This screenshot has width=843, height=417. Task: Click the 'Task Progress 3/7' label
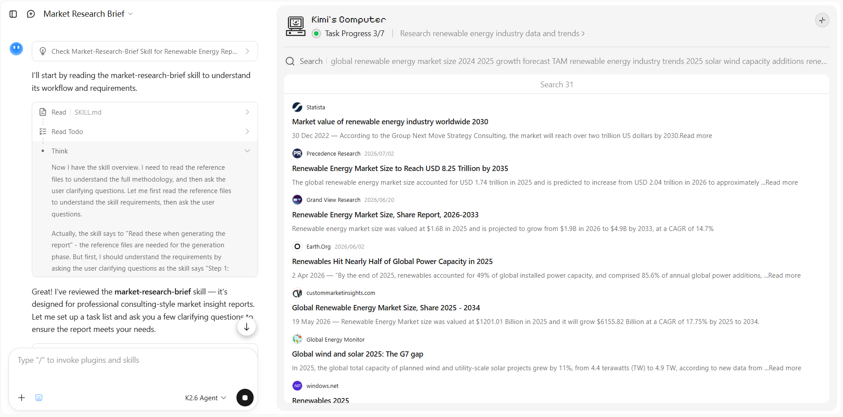click(x=355, y=34)
